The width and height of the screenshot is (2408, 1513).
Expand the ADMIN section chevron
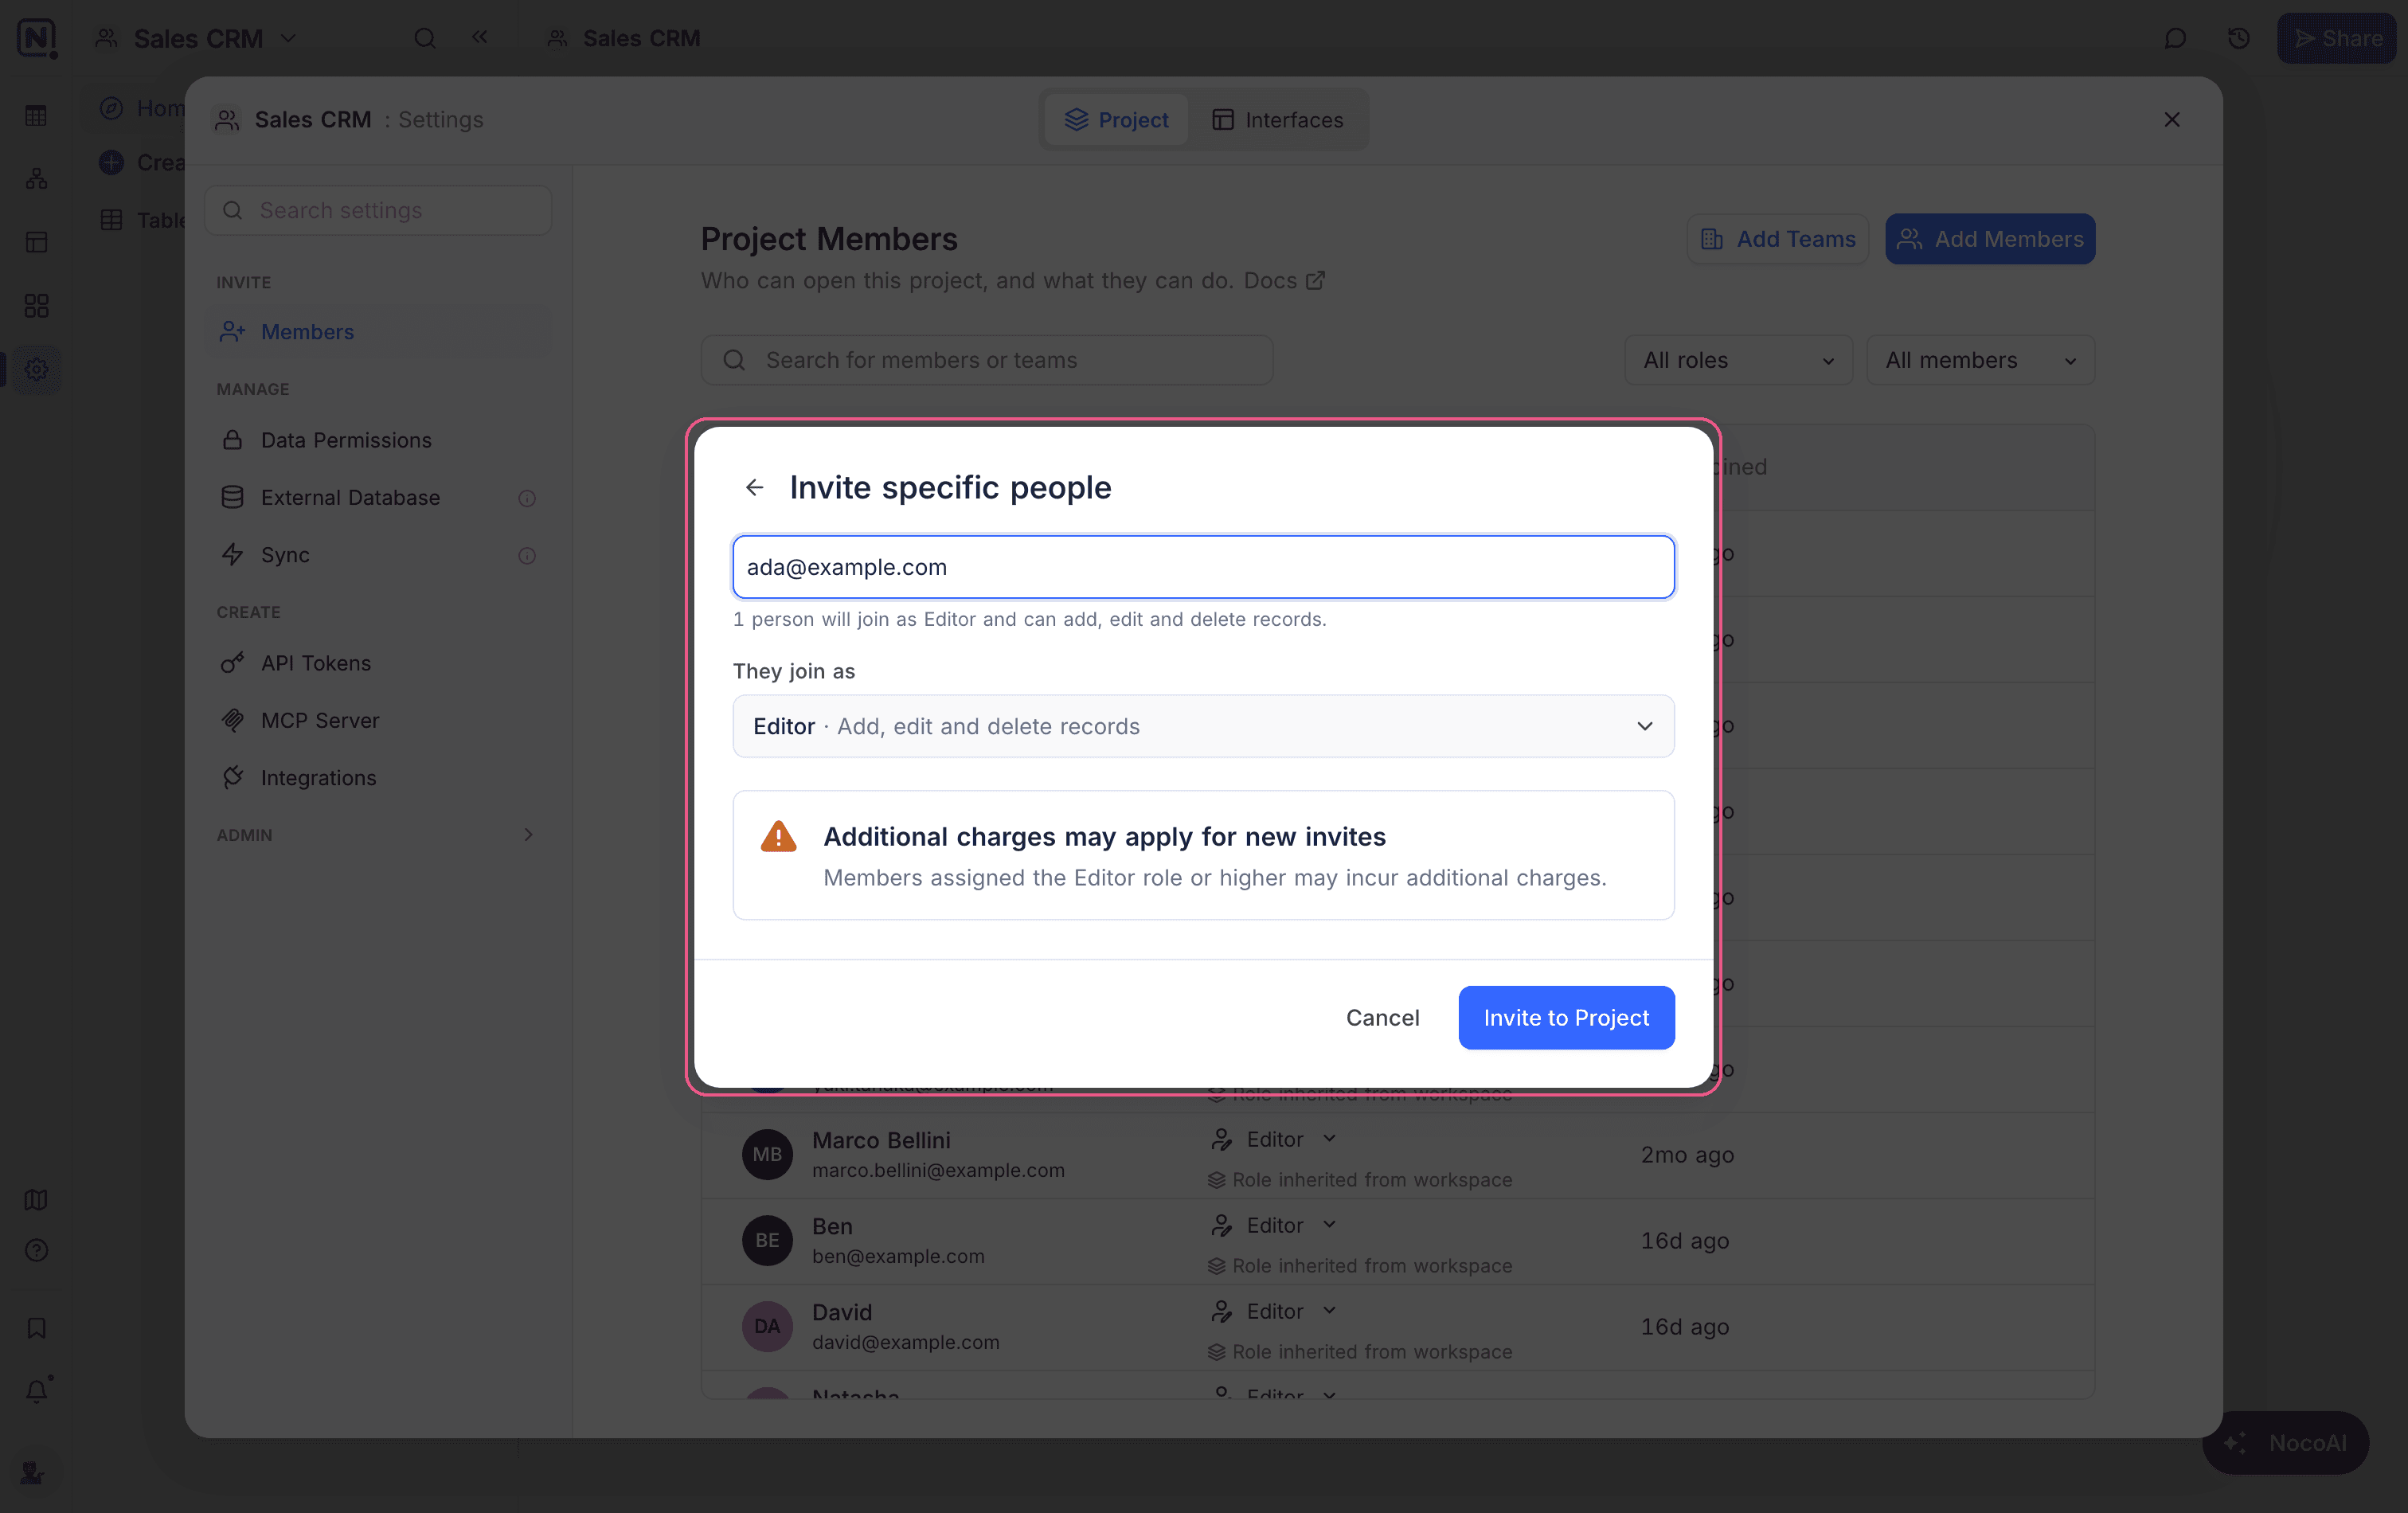click(528, 834)
